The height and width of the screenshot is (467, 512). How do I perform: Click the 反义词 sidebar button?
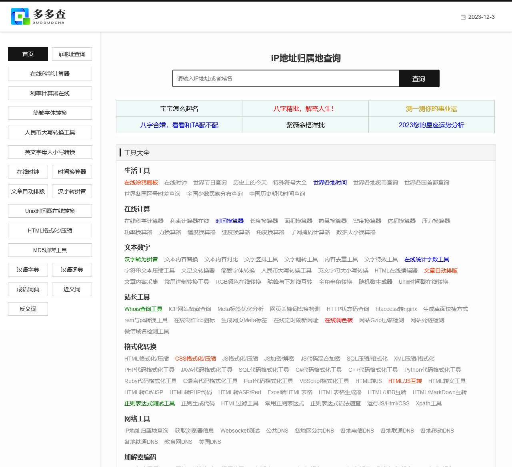click(x=28, y=309)
